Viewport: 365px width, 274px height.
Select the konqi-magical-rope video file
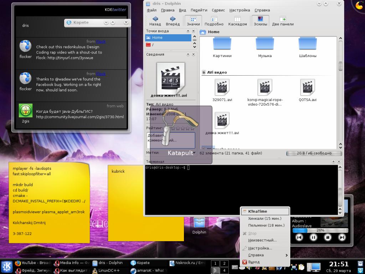tap(265, 92)
